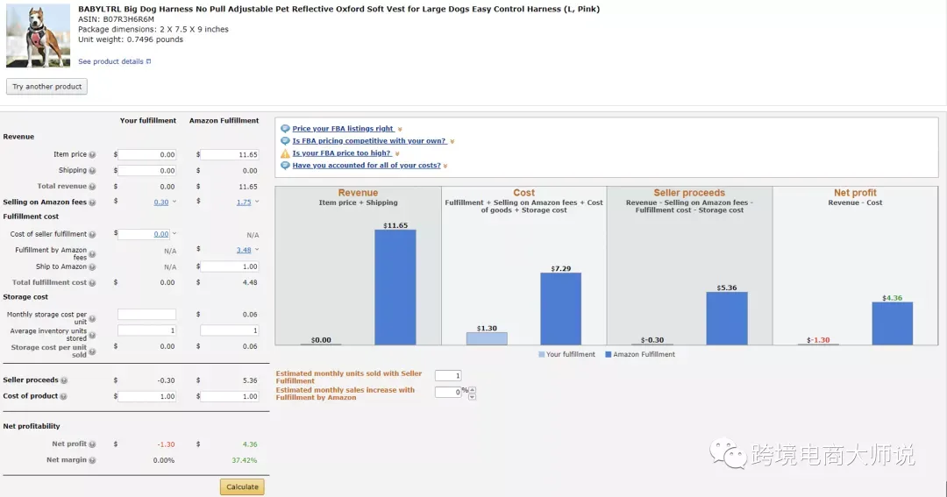Click the Calculate button
This screenshot has height=497, width=947.
(x=242, y=486)
